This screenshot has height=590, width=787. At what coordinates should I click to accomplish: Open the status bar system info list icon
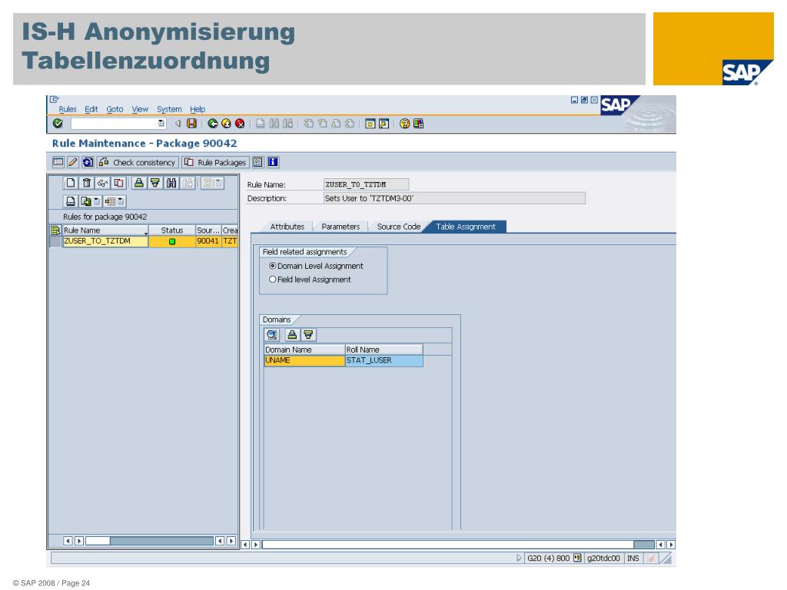click(x=577, y=558)
